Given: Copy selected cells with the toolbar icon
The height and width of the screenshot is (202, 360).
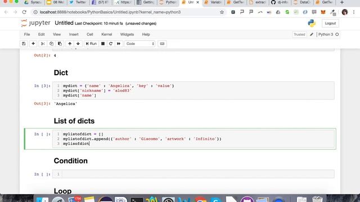Looking at the screenshot, I should pyautogui.click(x=51, y=44).
